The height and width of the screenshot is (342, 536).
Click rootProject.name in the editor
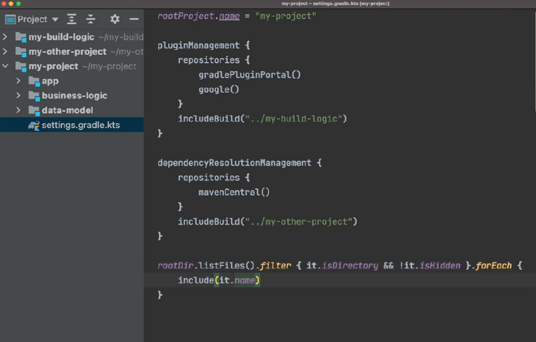198,16
